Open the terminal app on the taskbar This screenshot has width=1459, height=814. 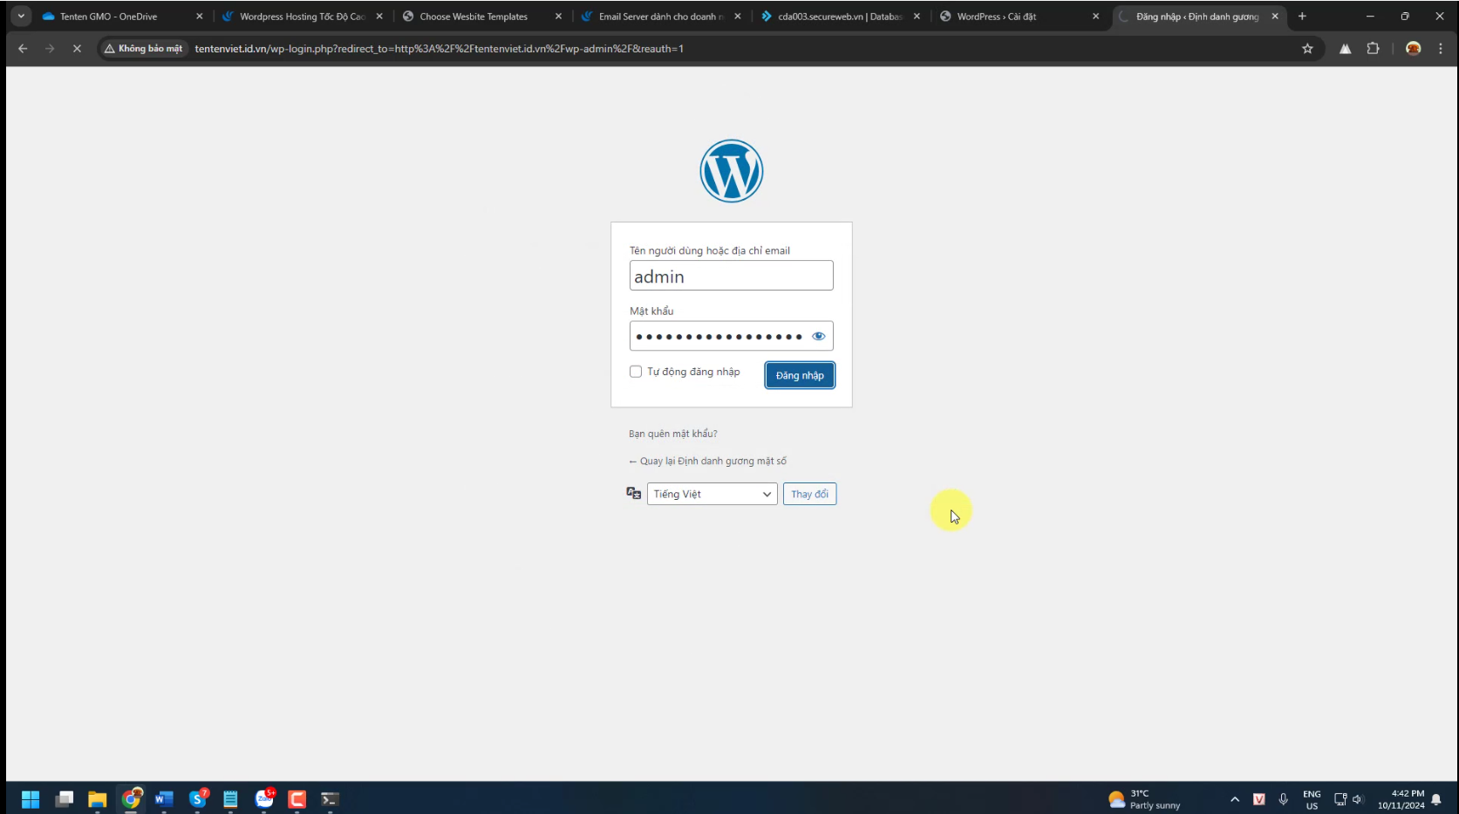coord(330,798)
